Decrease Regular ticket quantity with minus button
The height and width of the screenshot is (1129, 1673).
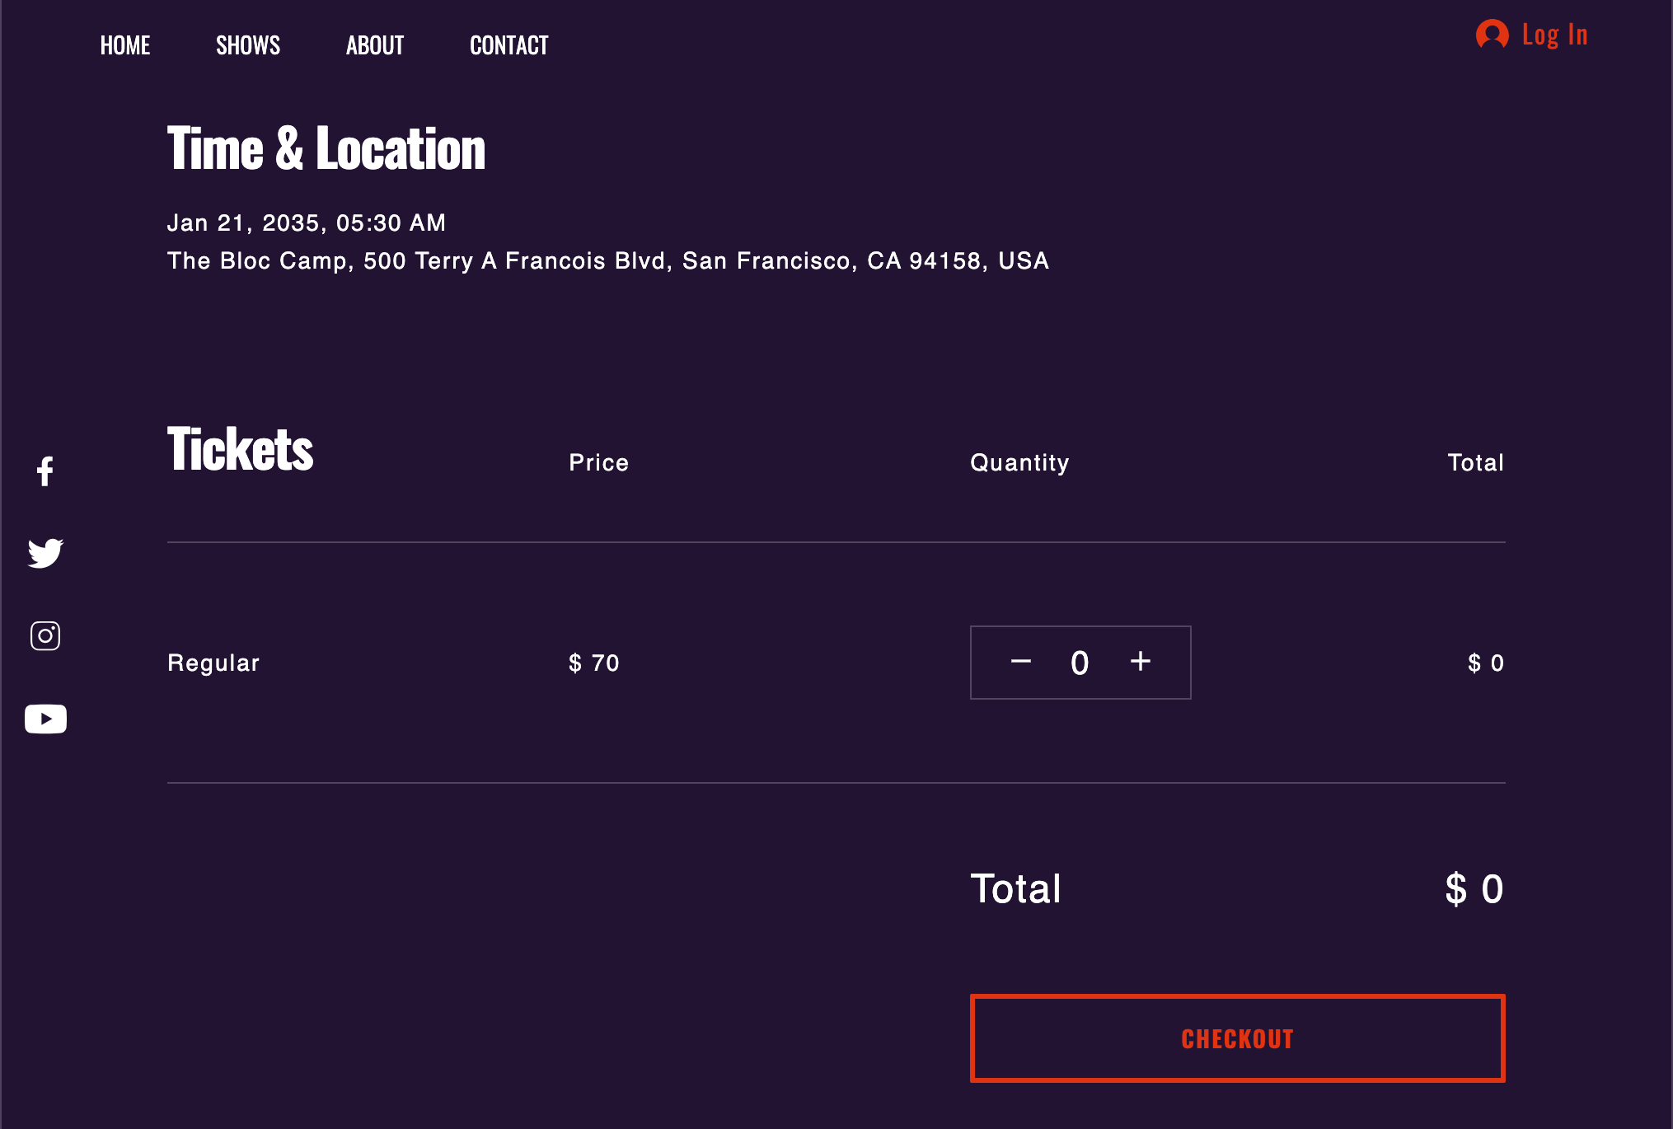1021,662
